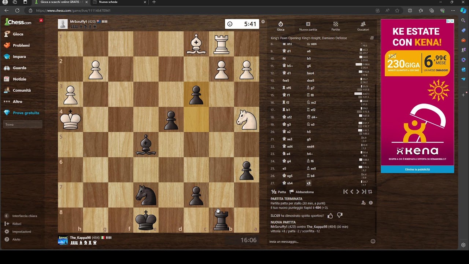Toggle Interfaccia chiara light theme

point(21,216)
